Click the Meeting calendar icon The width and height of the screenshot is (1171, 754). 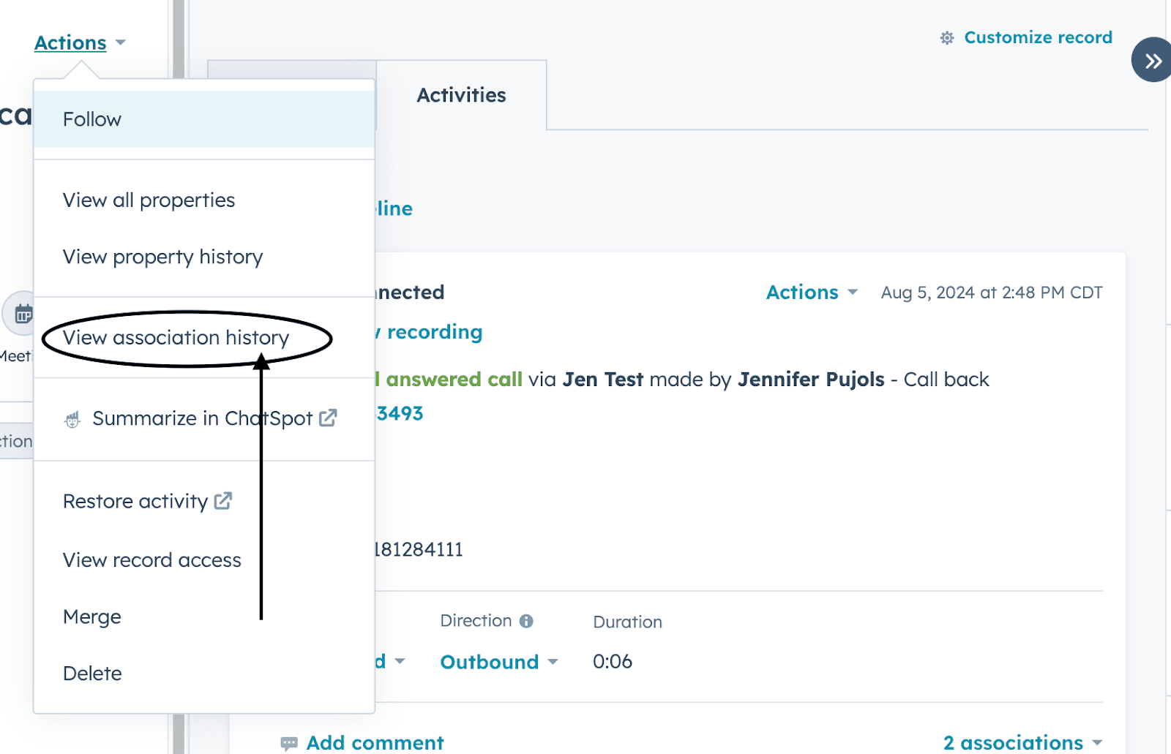[x=23, y=314]
